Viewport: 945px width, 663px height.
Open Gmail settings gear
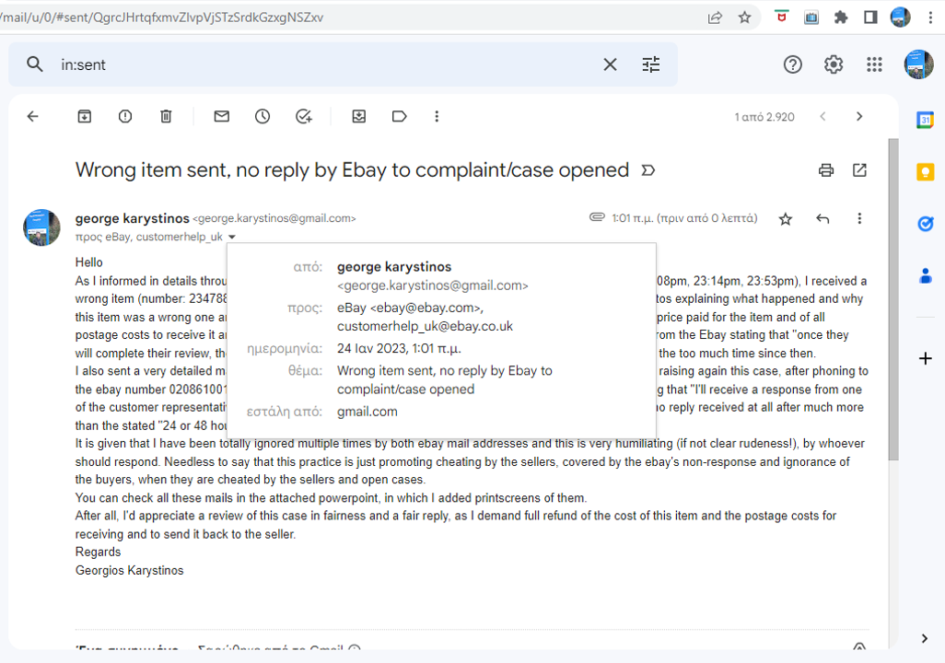(833, 64)
